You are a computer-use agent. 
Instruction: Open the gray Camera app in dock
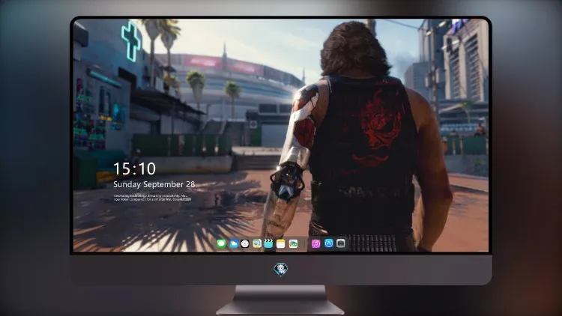click(x=341, y=243)
